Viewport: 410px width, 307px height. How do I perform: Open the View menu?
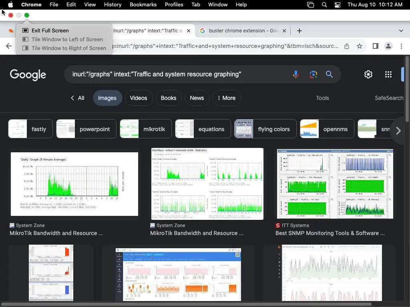pyautogui.click(x=90, y=4)
